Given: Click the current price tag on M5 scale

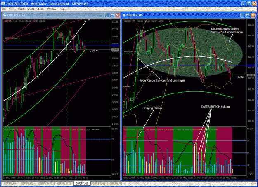Looking at the screenshot, I should coord(251,75).
